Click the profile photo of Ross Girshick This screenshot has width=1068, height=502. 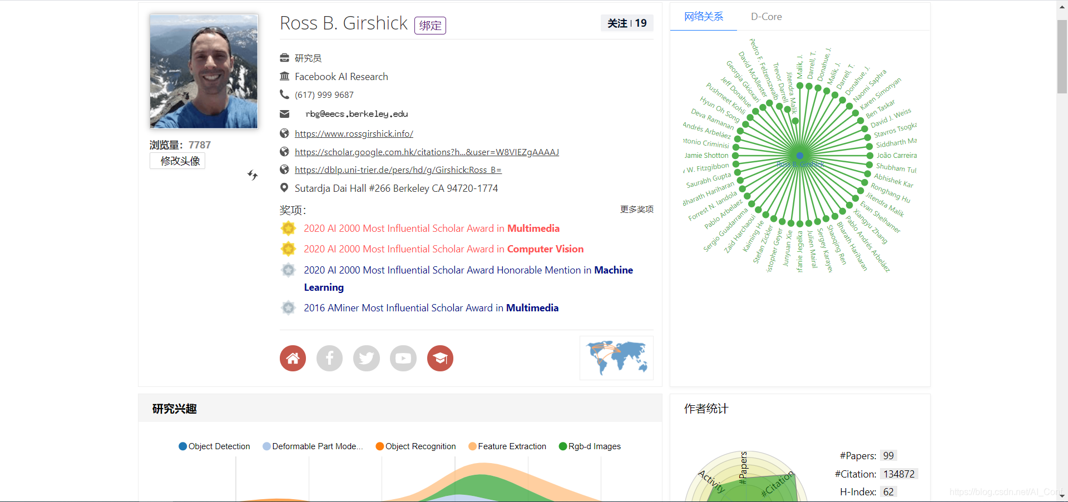(x=204, y=71)
